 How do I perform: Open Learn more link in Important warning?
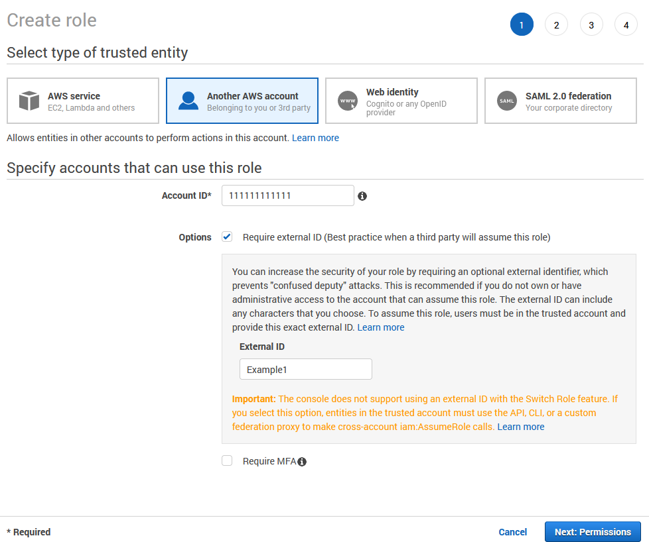coord(521,427)
